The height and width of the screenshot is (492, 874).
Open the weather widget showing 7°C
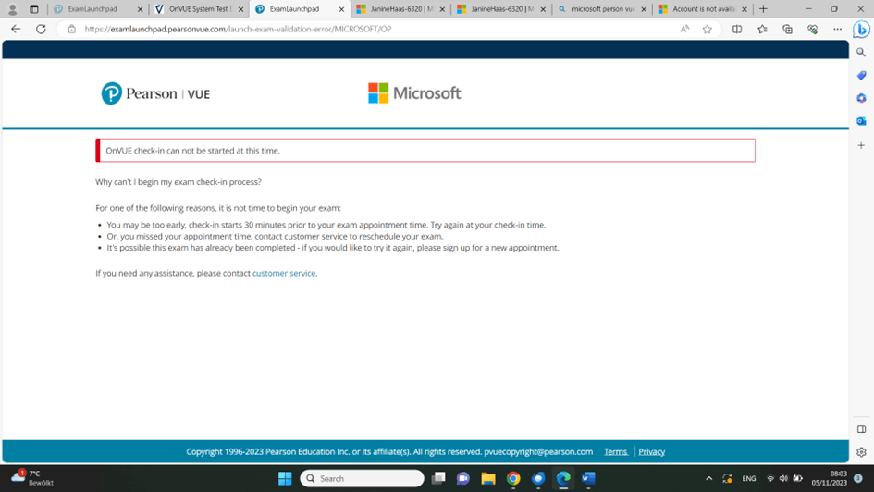[x=32, y=478]
